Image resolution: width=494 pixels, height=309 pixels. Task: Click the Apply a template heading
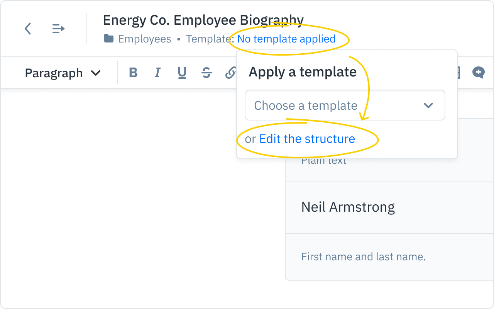[x=303, y=72]
